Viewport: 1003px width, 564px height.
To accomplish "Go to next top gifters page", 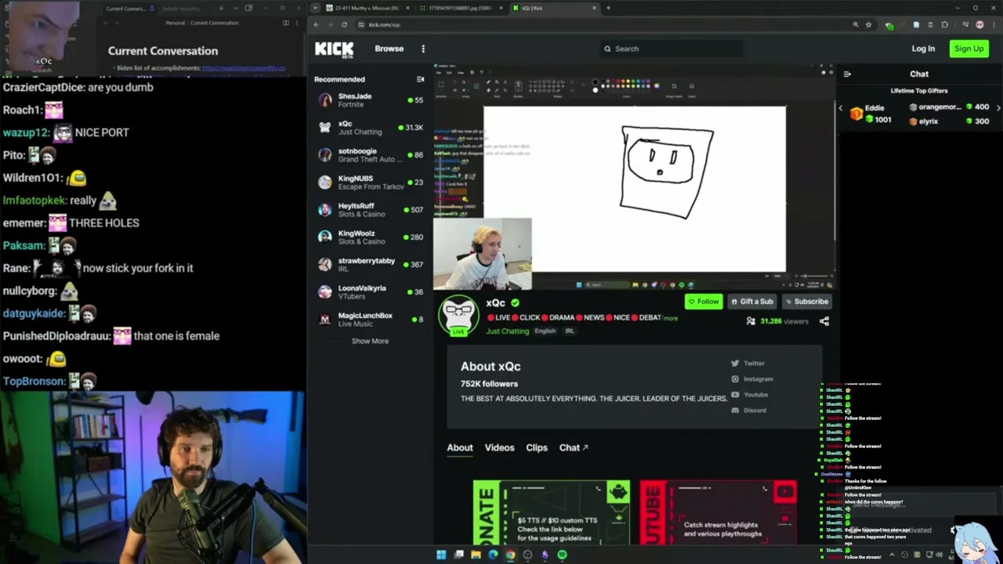I will (x=998, y=107).
